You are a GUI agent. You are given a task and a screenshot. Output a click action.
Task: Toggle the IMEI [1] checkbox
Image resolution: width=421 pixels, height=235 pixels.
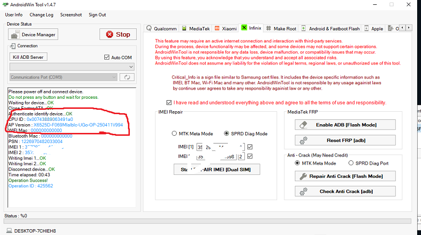(250, 147)
